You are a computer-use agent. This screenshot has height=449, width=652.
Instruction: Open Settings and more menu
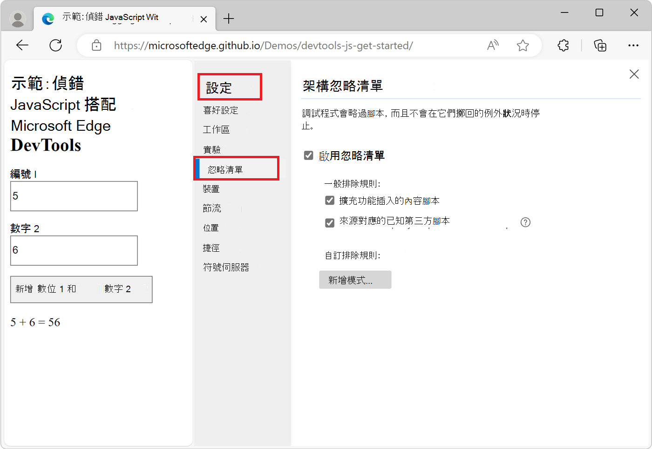tap(634, 45)
